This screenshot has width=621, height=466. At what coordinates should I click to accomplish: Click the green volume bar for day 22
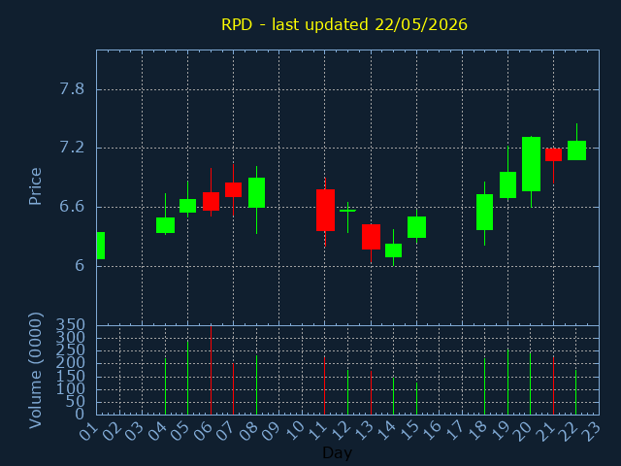(x=575, y=392)
